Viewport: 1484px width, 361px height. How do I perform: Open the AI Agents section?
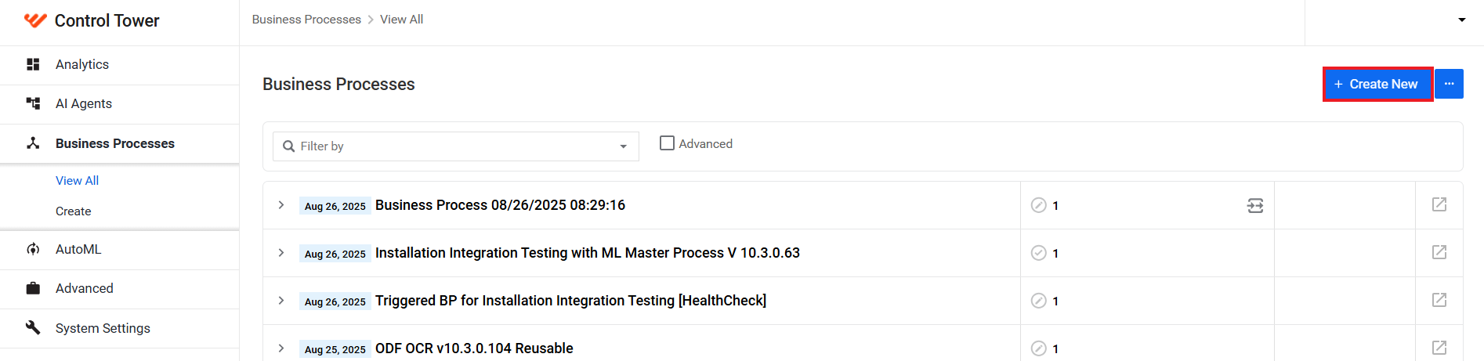(x=119, y=104)
